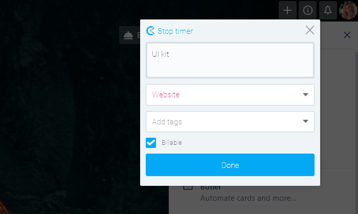This screenshot has height=214, width=358.
Task: Click the Butler robot icon in menu
Action: [x=188, y=187]
